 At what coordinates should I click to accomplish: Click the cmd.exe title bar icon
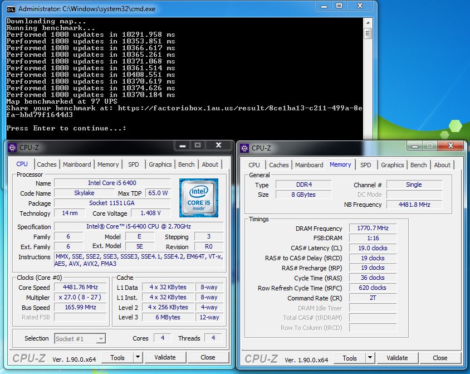coord(11,9)
